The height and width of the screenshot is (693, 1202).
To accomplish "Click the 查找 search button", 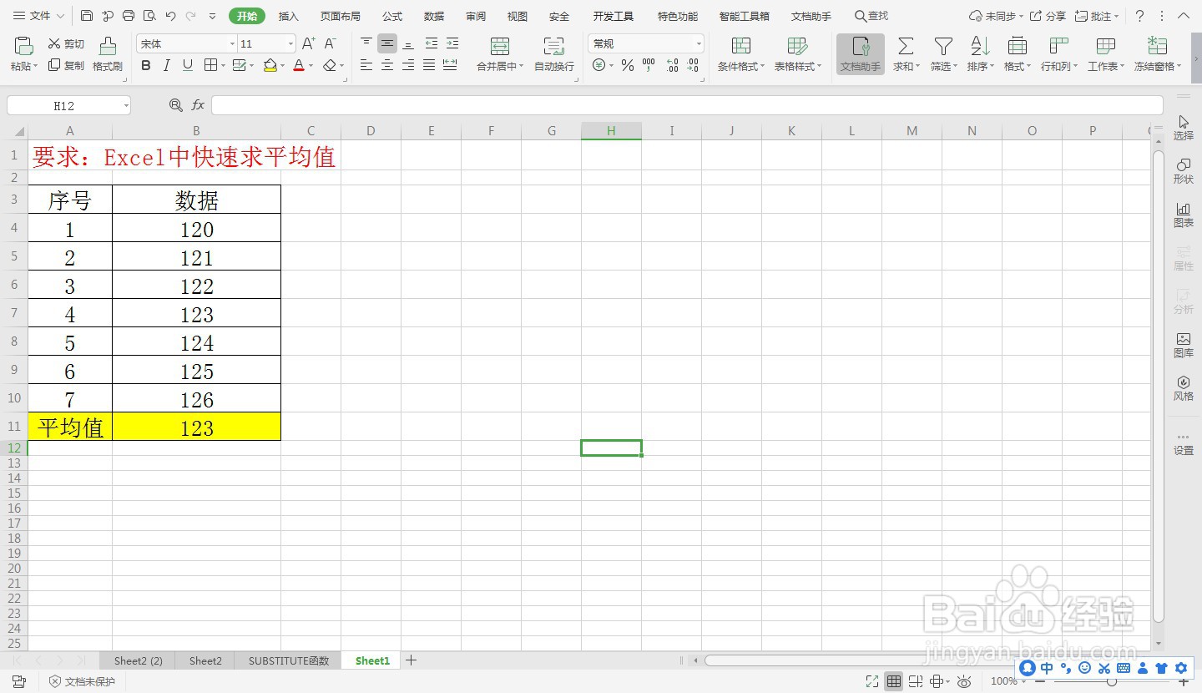I will click(871, 16).
